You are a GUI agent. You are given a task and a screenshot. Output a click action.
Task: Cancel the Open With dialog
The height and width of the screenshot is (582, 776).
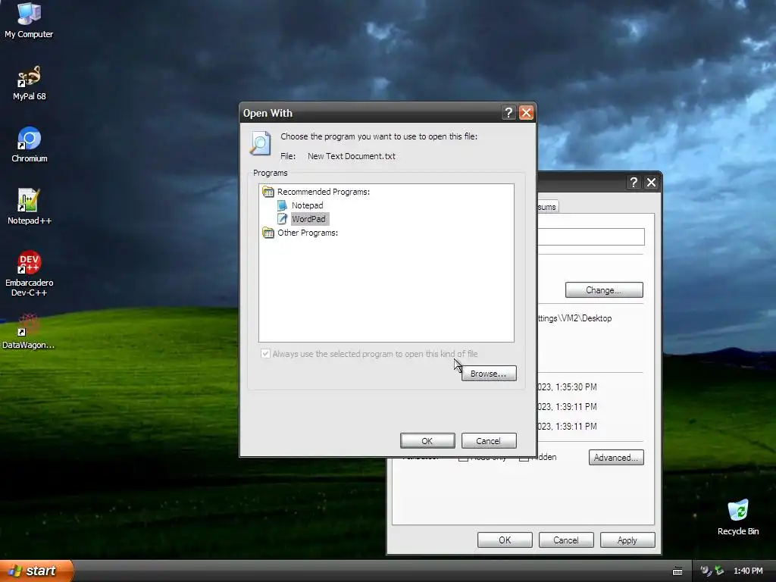point(489,441)
